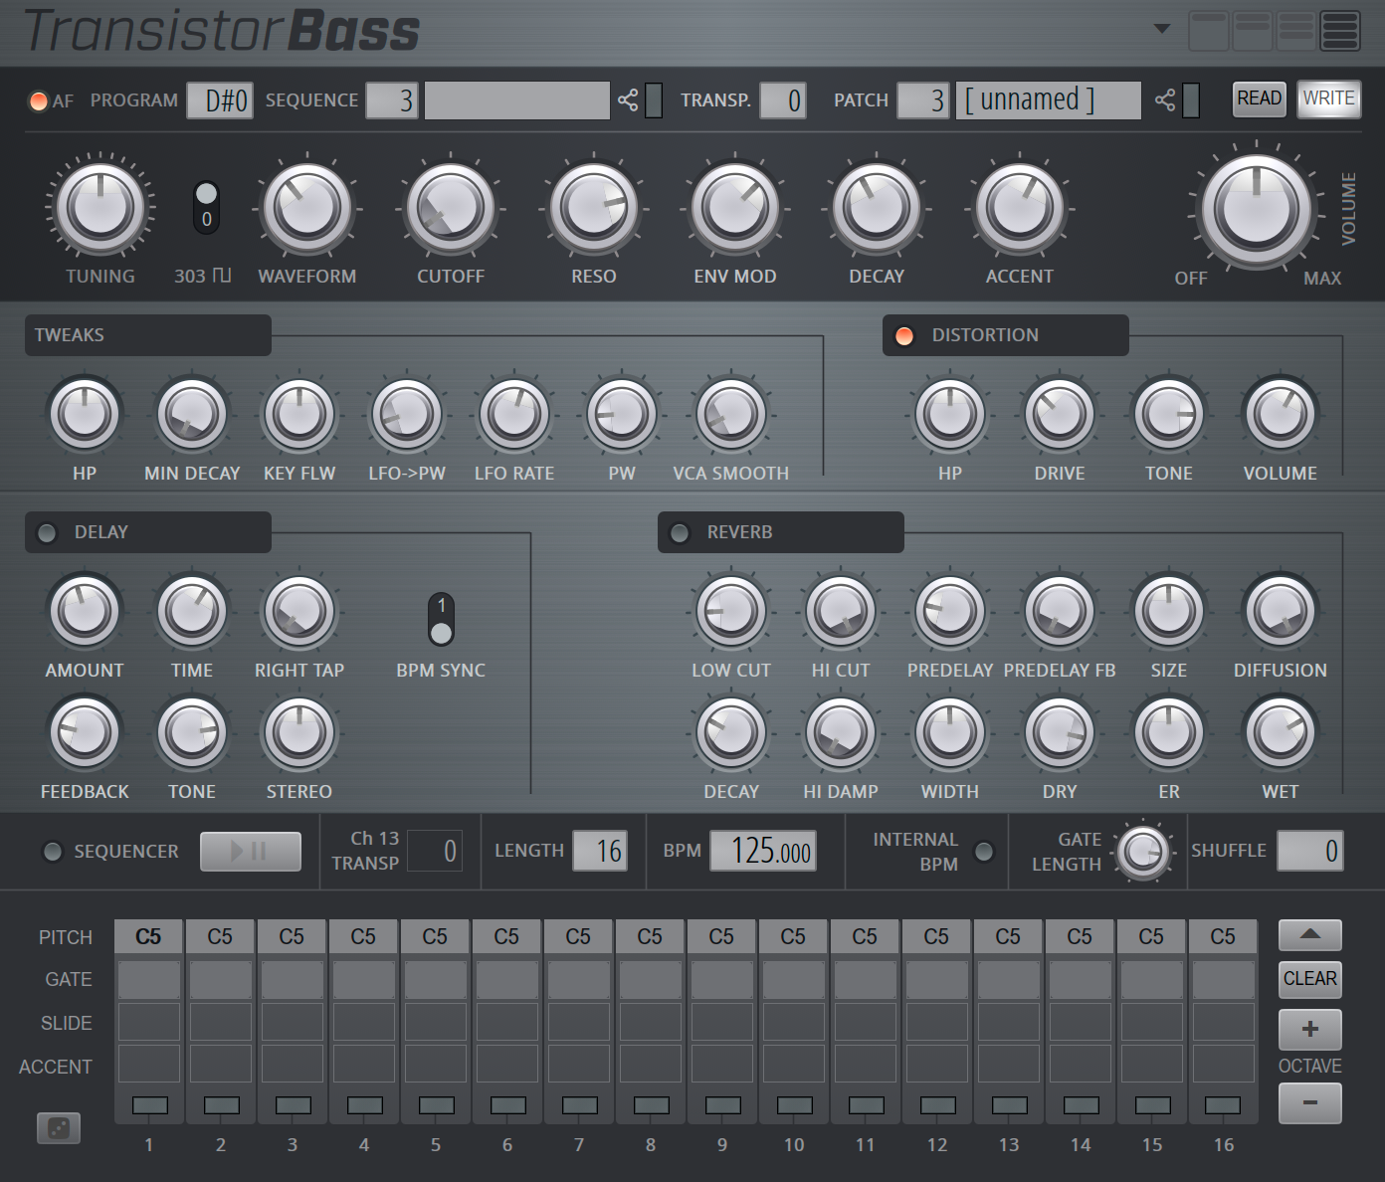Click the Env Mod knob
Viewport: 1385px width, 1182px height.
[735, 208]
